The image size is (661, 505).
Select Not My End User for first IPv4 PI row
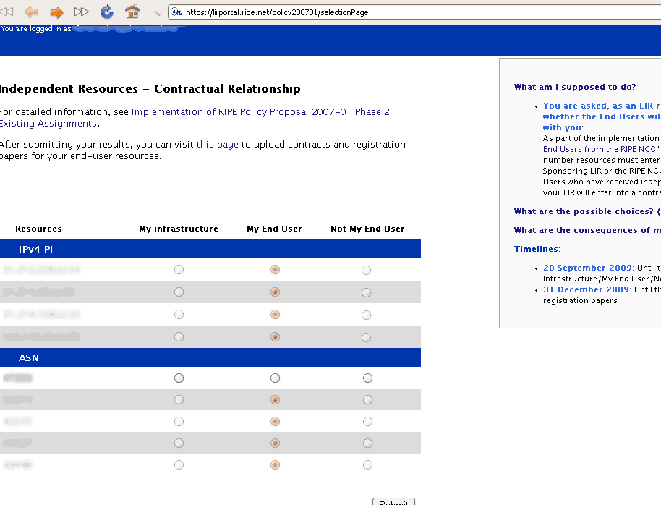coord(367,270)
